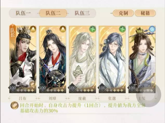This screenshot has height=123, width=165.
Task: Open the 克制 button
Action: (123, 13)
